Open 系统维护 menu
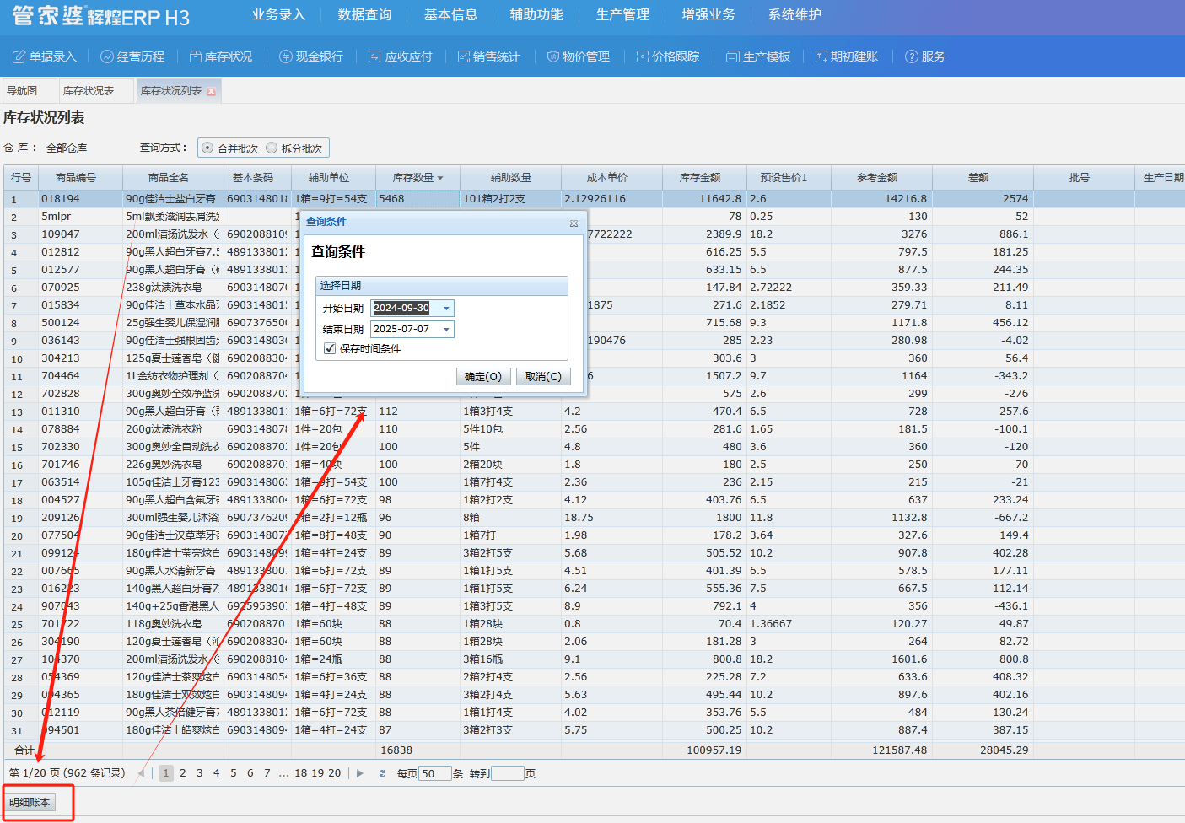The height and width of the screenshot is (823, 1185). pyautogui.click(x=794, y=14)
